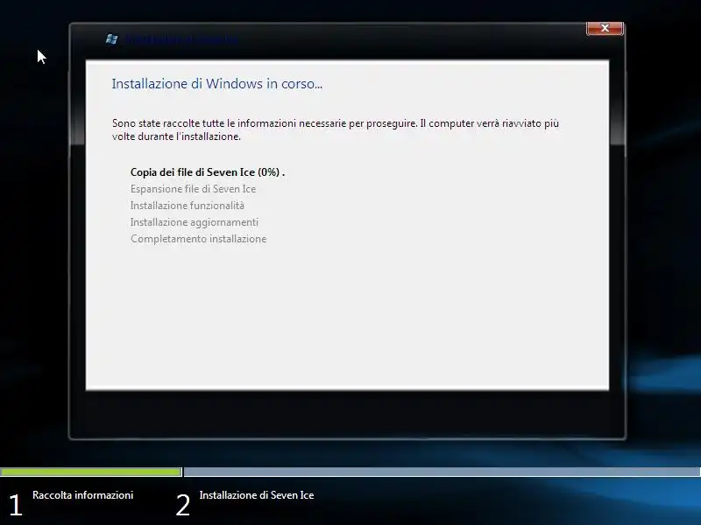The height and width of the screenshot is (525, 701).
Task: Close the Windows installation dialog
Action: pos(605,28)
